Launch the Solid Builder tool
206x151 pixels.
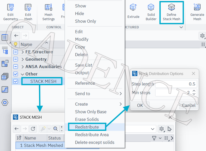point(151,12)
